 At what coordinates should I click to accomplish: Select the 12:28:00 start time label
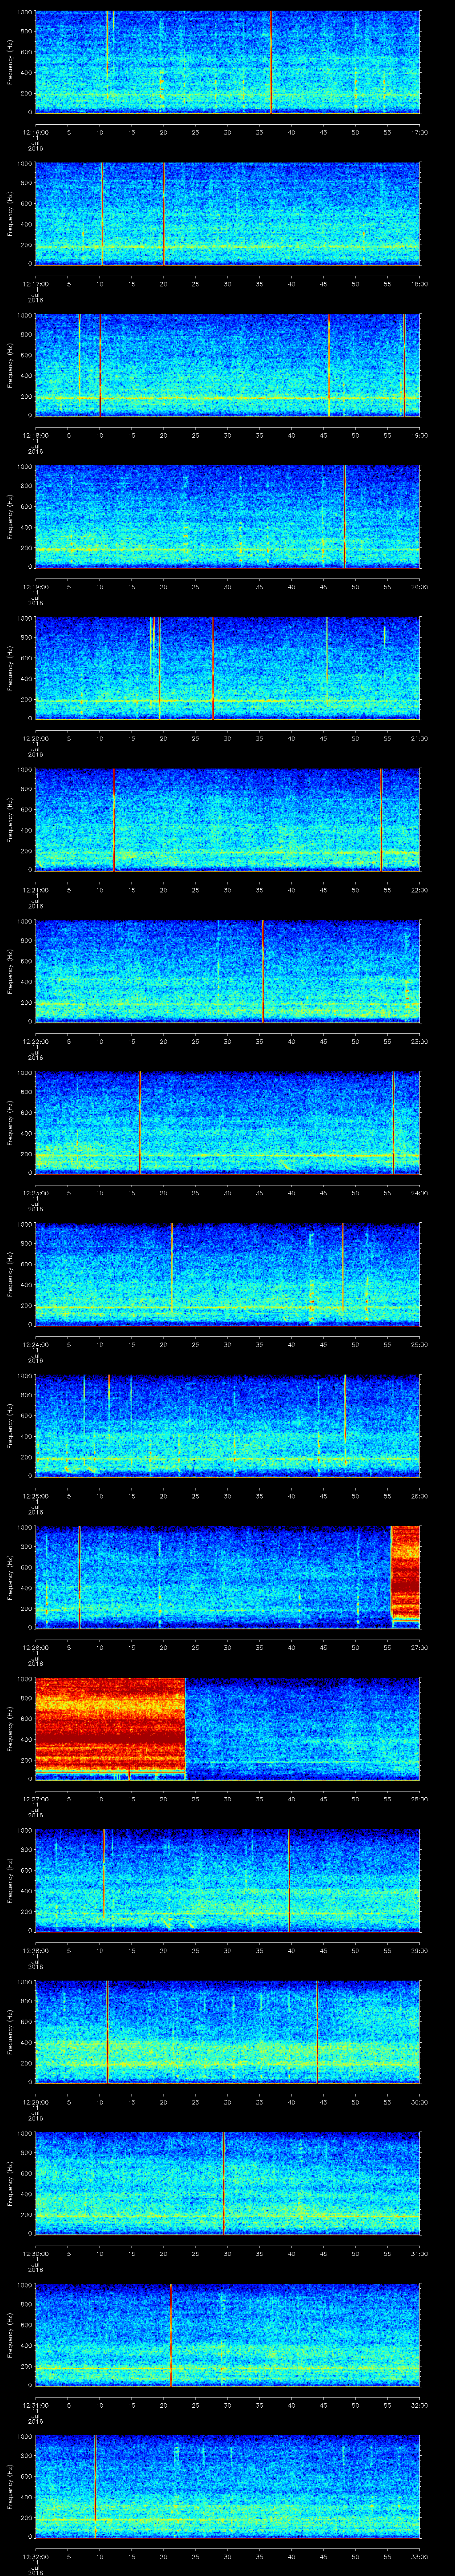35,1950
